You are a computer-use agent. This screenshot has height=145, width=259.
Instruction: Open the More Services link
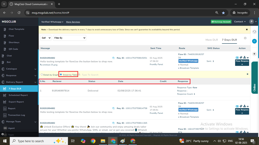click(x=73, y=22)
